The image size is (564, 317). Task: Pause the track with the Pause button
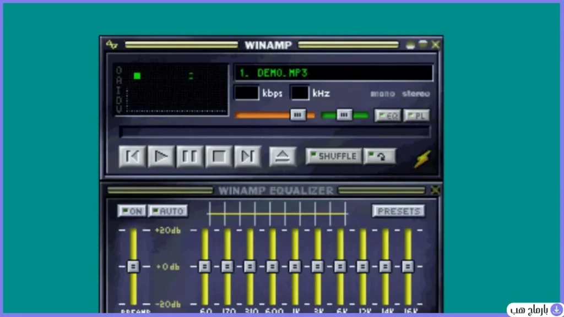189,156
